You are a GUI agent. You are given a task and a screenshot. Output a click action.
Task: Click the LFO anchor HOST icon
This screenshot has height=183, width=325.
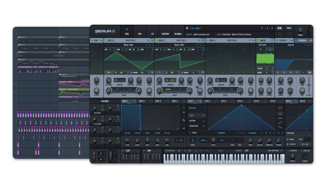pyautogui.click(x=193, y=140)
